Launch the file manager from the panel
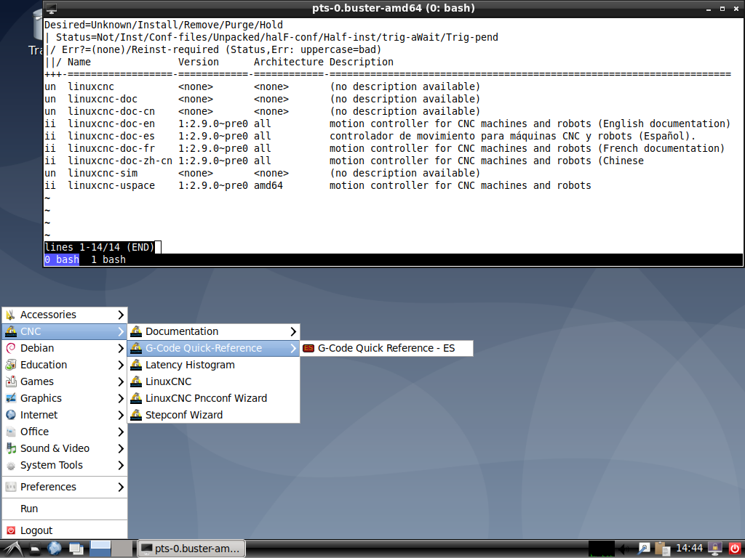This screenshot has width=745, height=558. tap(35, 549)
